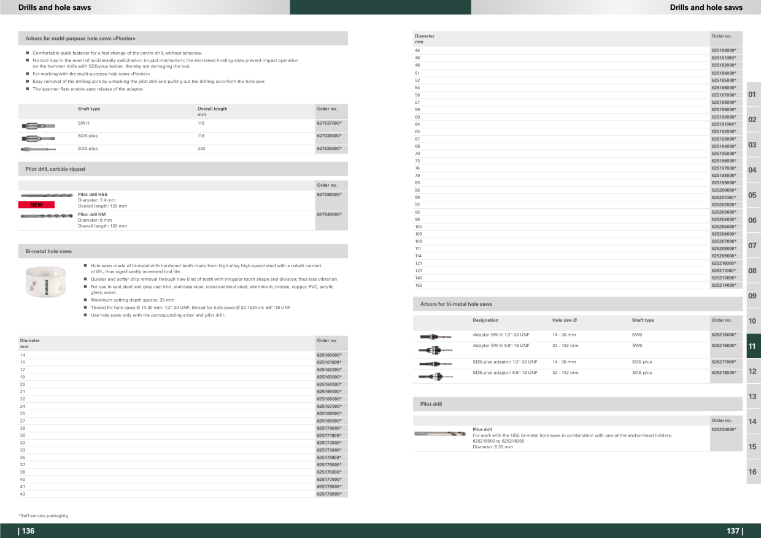Go to chapter tab 09
This screenshot has height=538, width=761.
coord(753,296)
